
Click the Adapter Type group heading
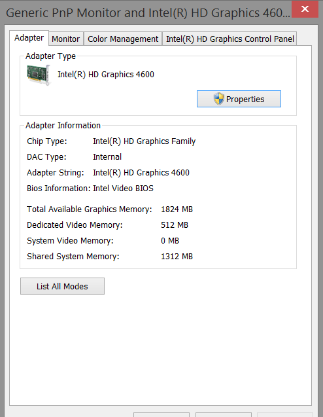50,56
